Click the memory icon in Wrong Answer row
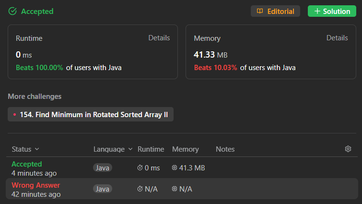 [175, 189]
